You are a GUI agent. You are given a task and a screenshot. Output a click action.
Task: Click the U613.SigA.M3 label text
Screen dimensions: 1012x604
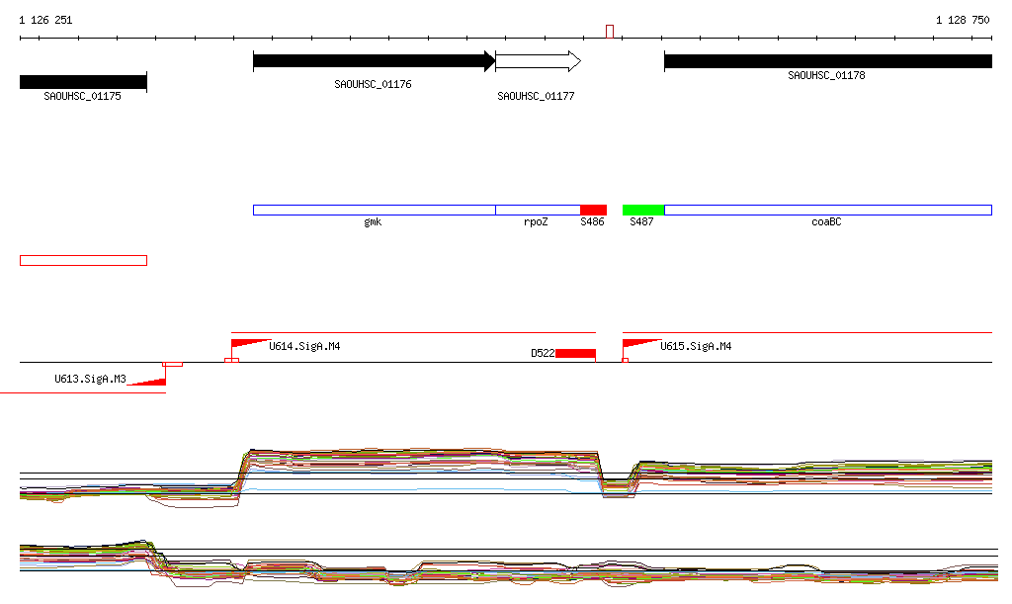click(x=90, y=379)
